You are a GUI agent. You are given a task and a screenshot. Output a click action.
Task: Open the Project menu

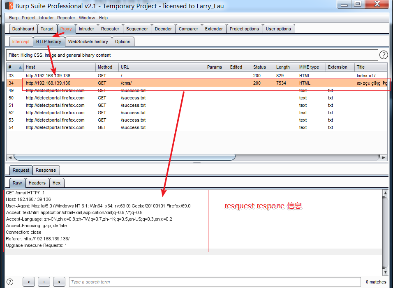click(x=29, y=18)
